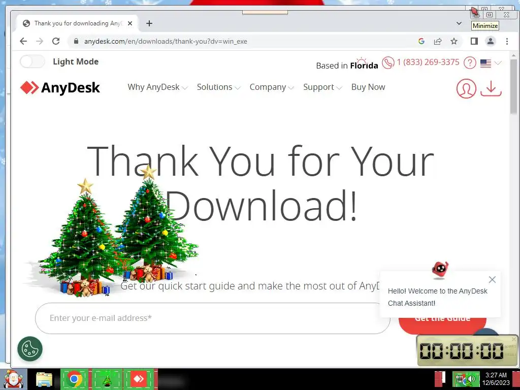Click the network icon in the system tray

point(460,379)
